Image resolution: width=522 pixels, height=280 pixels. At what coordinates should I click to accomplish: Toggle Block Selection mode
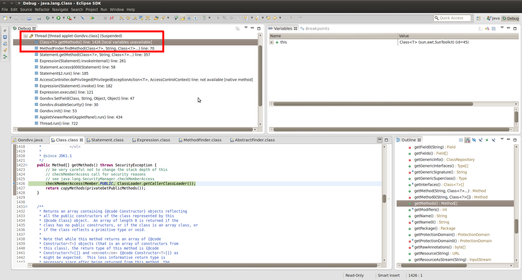pyautogui.click(x=189, y=18)
